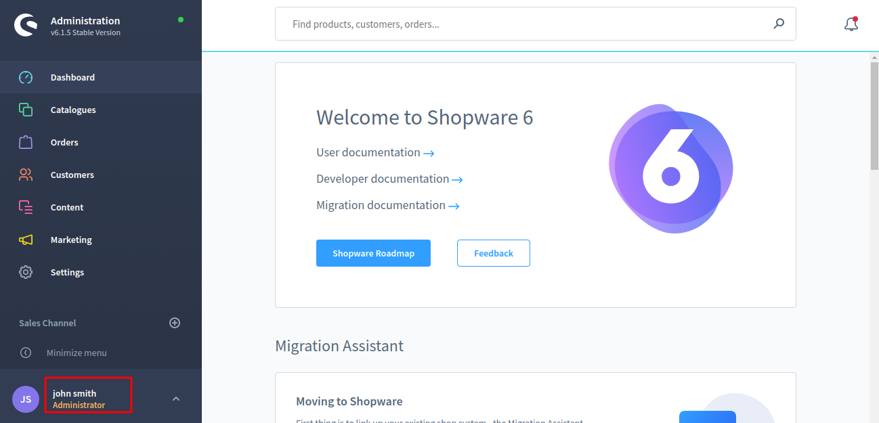Image resolution: width=879 pixels, height=423 pixels.
Task: Click the search magnifier icon
Action: tap(779, 24)
